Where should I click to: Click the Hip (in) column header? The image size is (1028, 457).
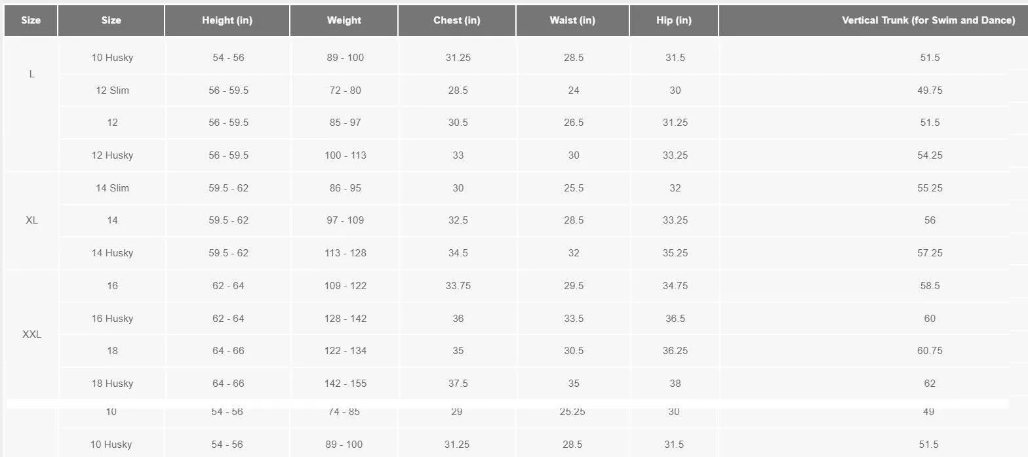[x=674, y=20]
